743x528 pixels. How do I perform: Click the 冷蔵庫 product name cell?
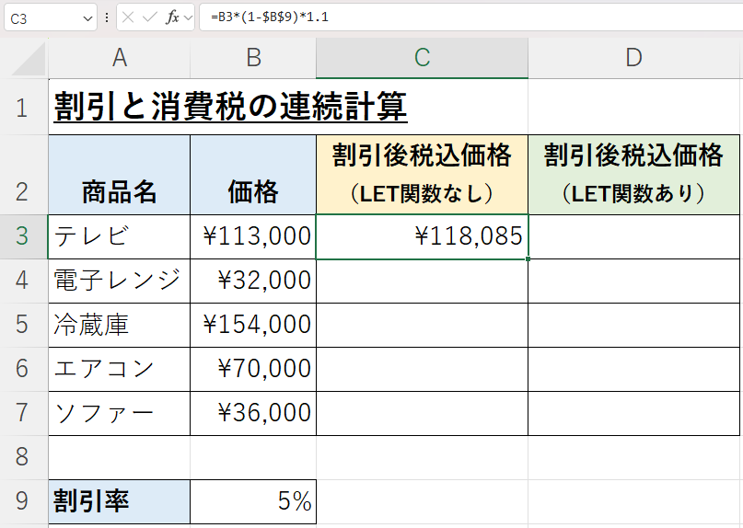point(120,325)
